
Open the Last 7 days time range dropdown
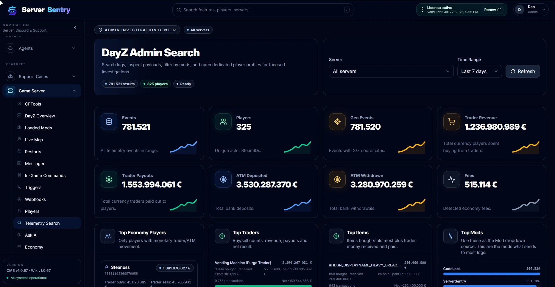click(479, 71)
